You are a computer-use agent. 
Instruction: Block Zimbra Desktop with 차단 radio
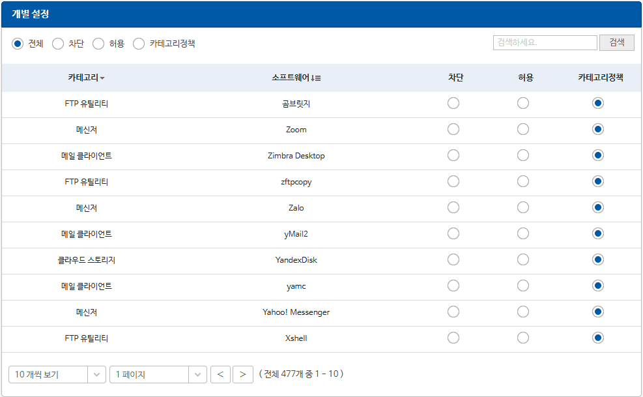click(453, 155)
